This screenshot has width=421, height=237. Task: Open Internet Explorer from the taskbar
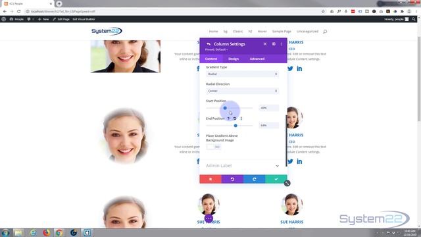[x=33, y=232]
